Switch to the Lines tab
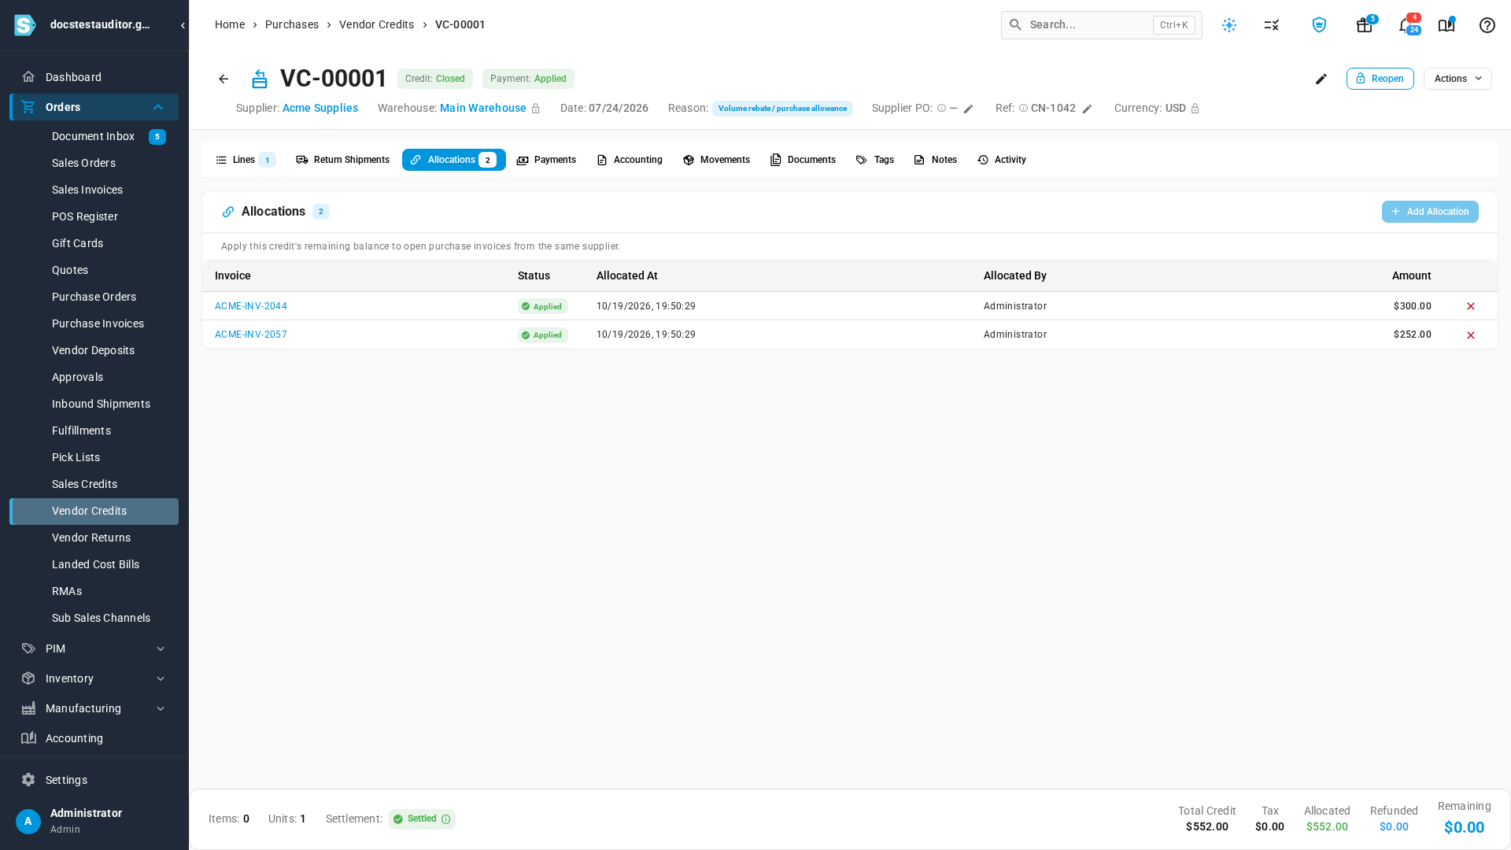This screenshot has width=1511, height=850. point(245,160)
